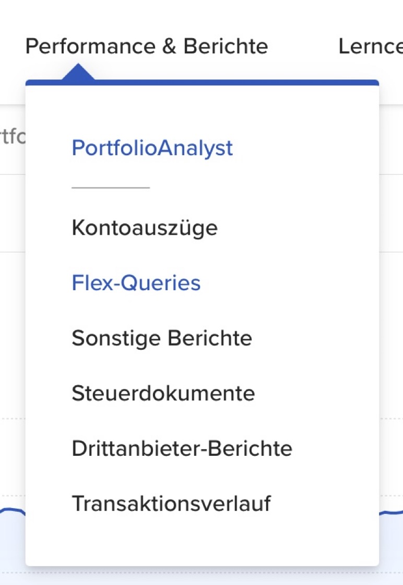Access tax documents under Steuerdokumente

point(163,393)
